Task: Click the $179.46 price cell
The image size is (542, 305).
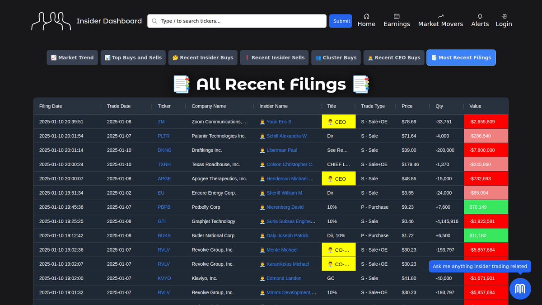Action: 410,164
